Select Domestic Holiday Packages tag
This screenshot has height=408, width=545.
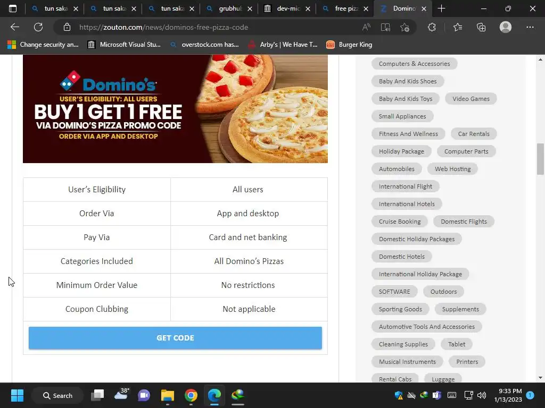[x=417, y=239]
